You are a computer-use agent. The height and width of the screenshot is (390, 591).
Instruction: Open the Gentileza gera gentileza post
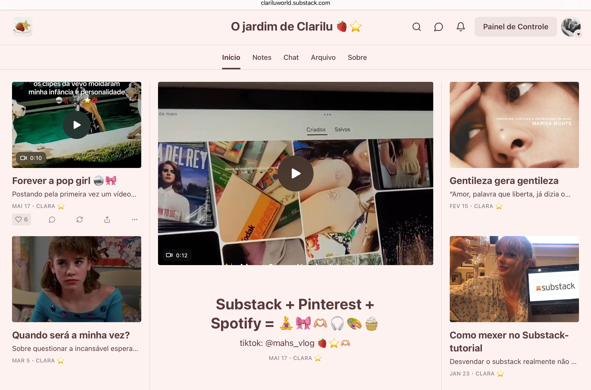[504, 181]
